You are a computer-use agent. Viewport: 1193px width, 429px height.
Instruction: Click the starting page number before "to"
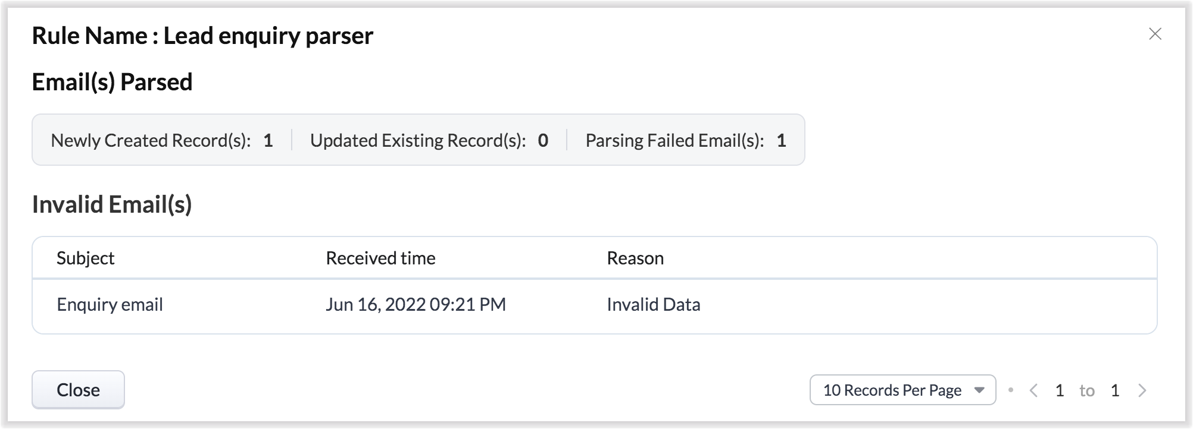pyautogui.click(x=1060, y=390)
